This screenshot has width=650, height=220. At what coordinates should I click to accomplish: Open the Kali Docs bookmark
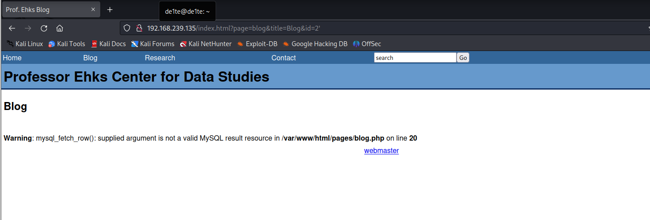[x=108, y=44]
